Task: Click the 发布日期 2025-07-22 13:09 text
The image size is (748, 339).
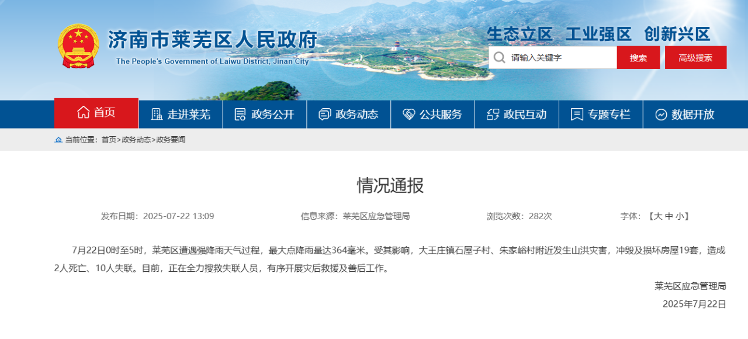Action: [x=158, y=216]
